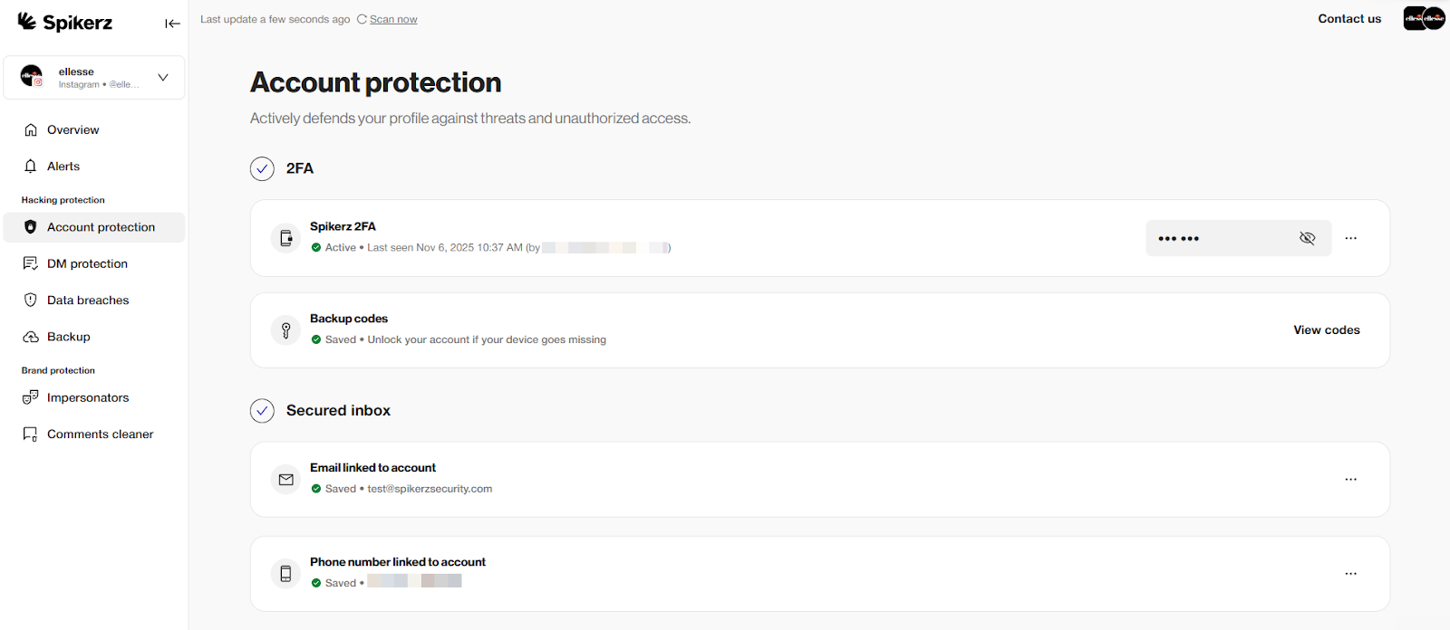Open the Phone number options menu
Image resolution: width=1450 pixels, height=630 pixels.
pyautogui.click(x=1351, y=573)
